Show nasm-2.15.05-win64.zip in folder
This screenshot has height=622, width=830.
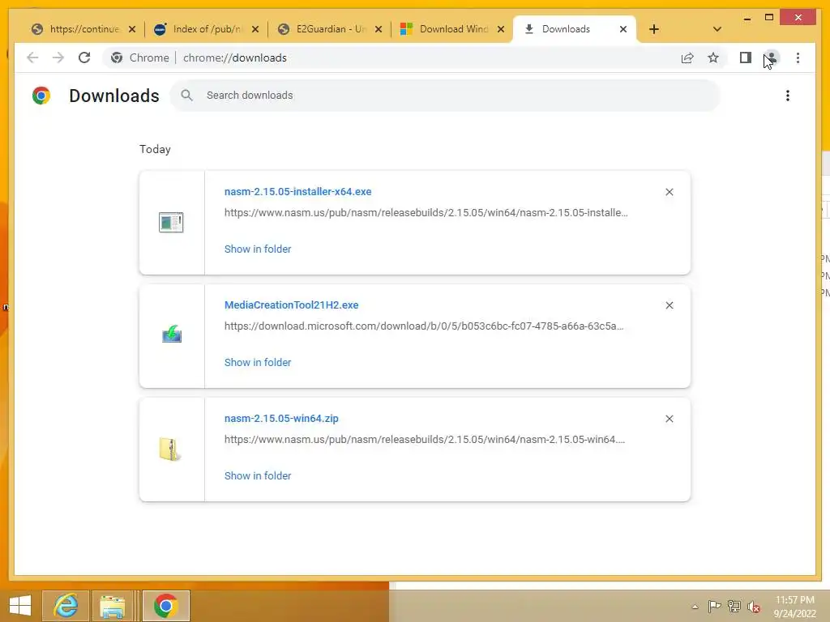tap(258, 475)
